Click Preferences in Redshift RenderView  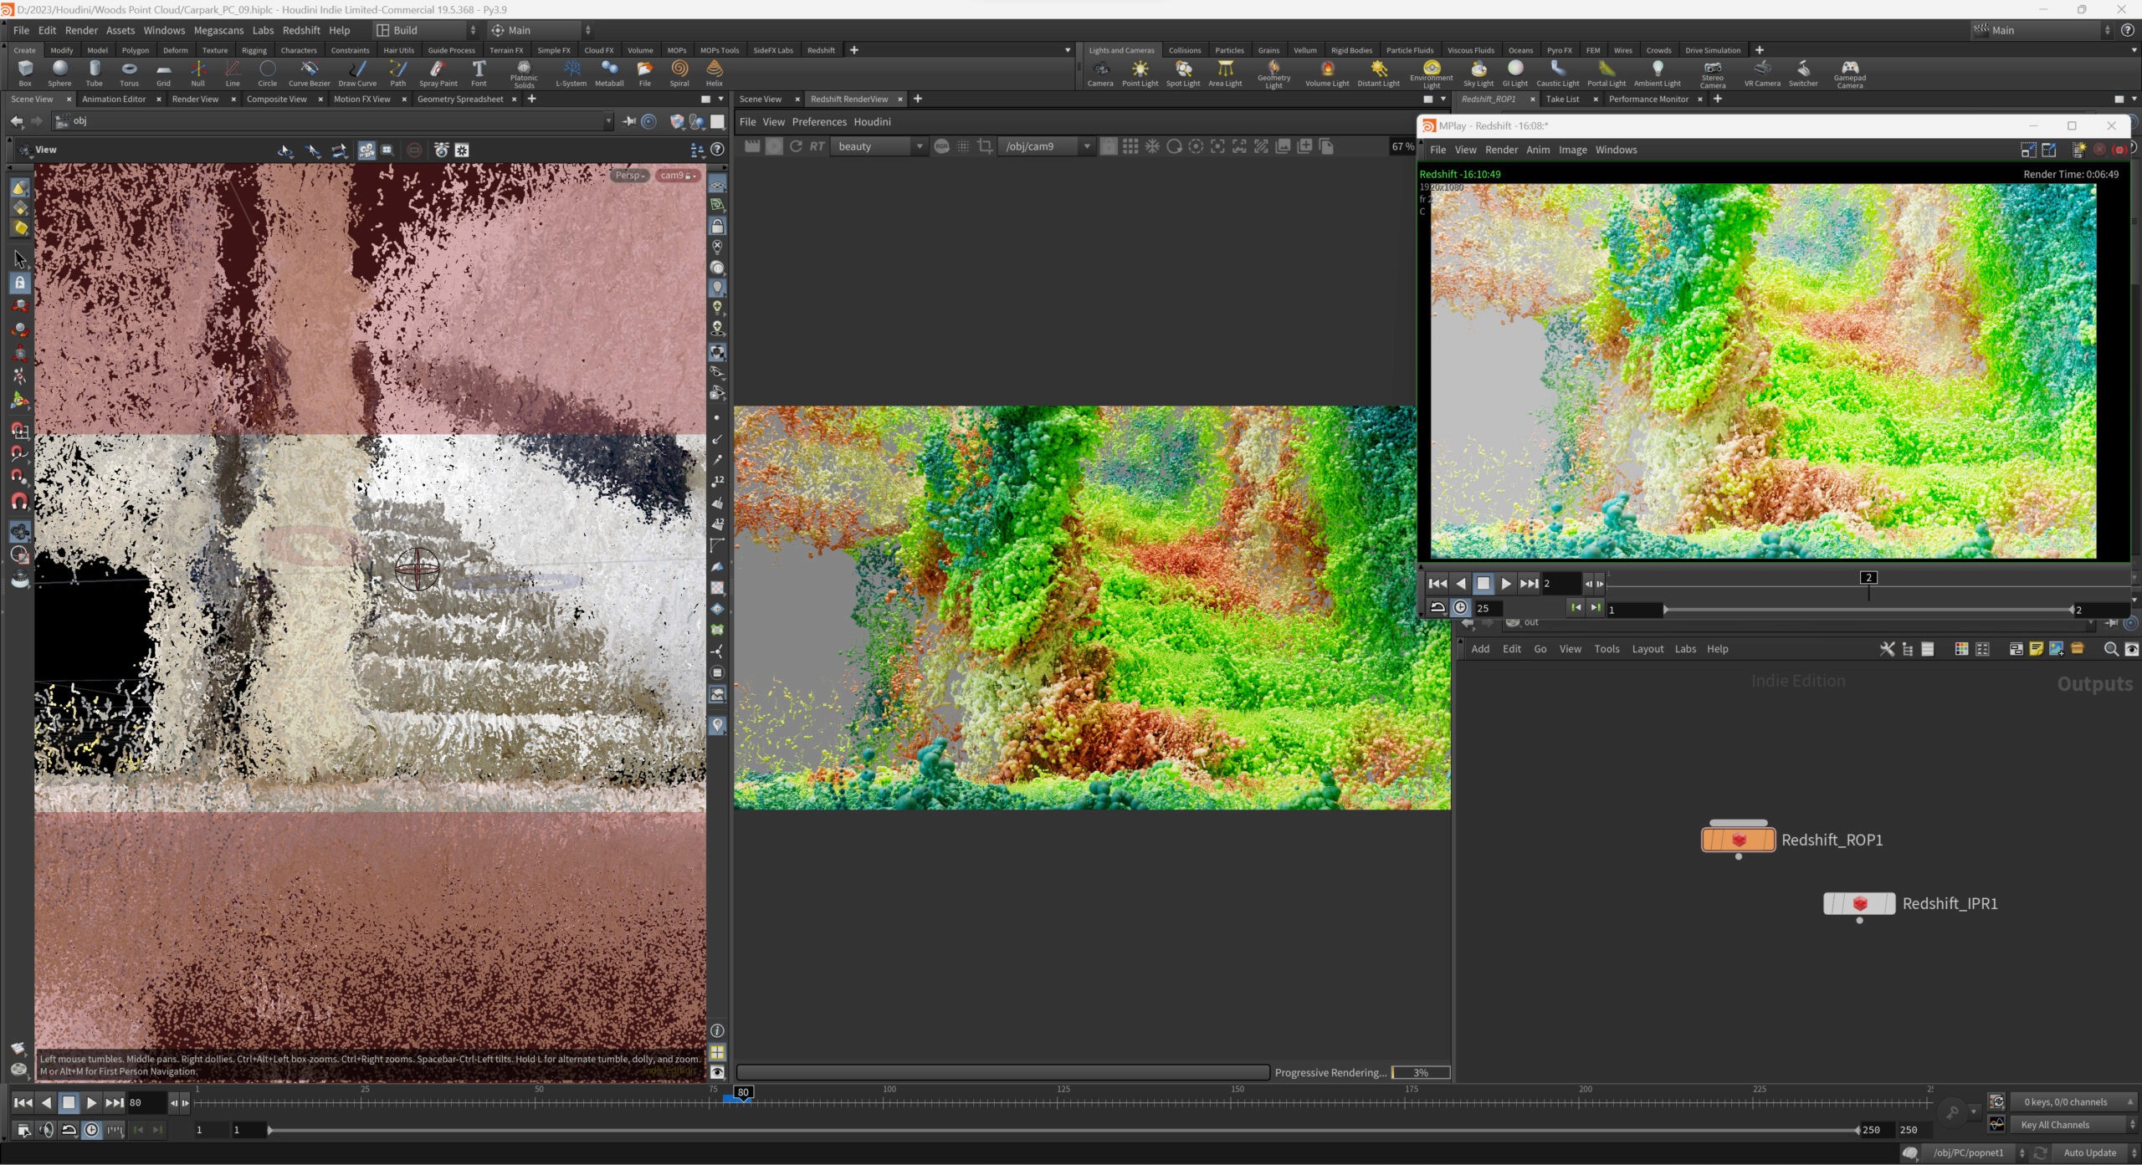pos(819,122)
